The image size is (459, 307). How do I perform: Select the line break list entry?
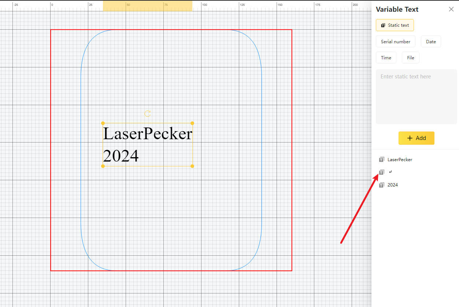click(x=390, y=172)
